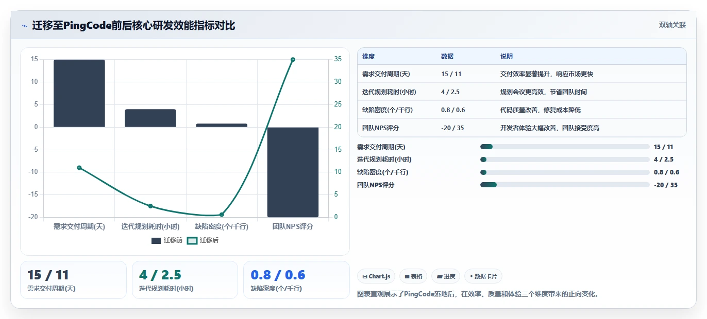Image resolution: width=707 pixels, height=319 pixels.
Task: Click the line point for 迭代规划耗时(小时)
Action: tap(150, 206)
